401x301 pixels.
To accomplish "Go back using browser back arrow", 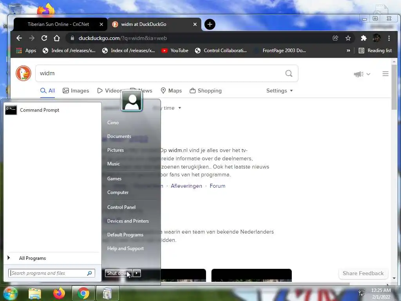I will click(x=19, y=38).
